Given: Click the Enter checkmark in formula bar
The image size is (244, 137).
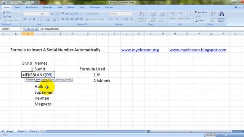Looking at the screenshot, I should [32, 29].
